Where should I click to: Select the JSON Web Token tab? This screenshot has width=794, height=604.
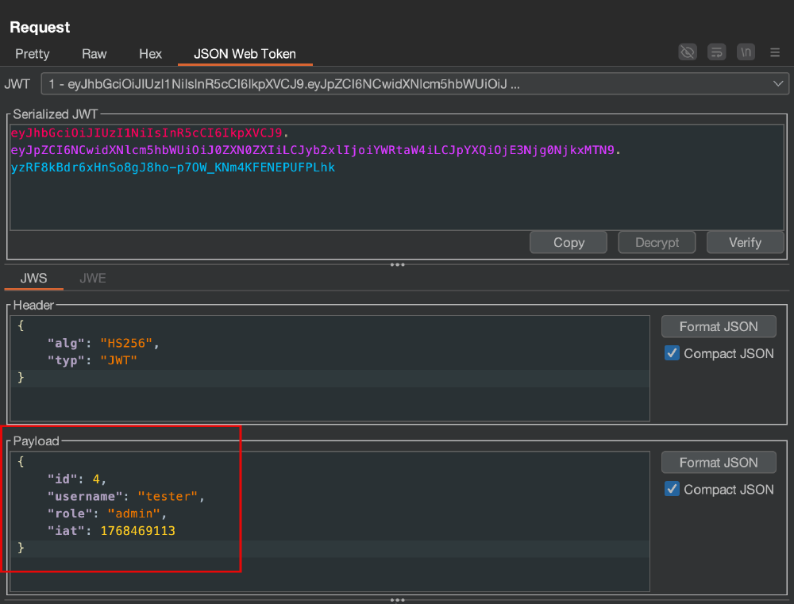[245, 54]
